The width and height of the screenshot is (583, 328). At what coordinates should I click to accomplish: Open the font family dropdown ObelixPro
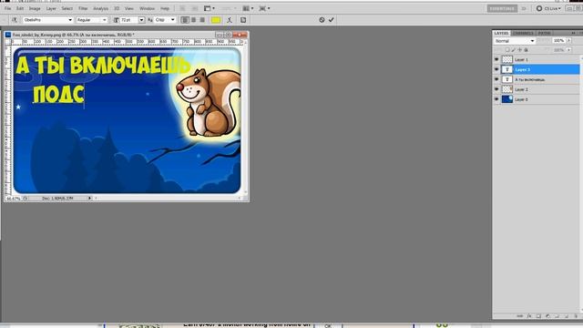click(47, 20)
